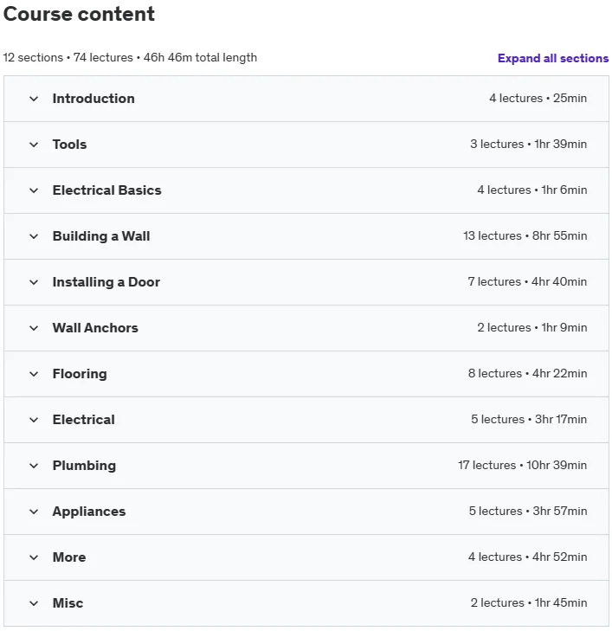Click the chevron icon beside Plumbing
The image size is (612, 631).
coord(34,466)
